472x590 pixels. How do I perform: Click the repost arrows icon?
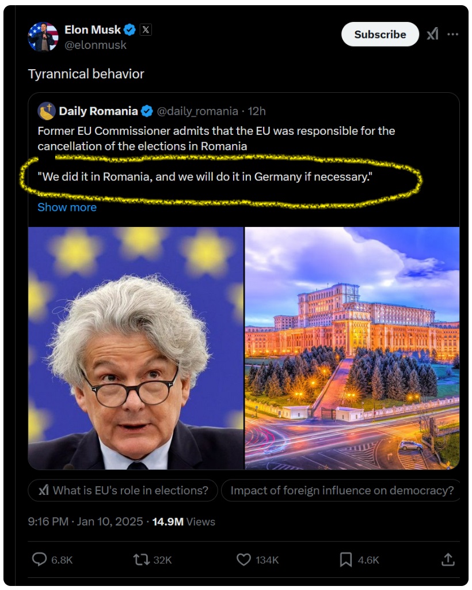(141, 559)
